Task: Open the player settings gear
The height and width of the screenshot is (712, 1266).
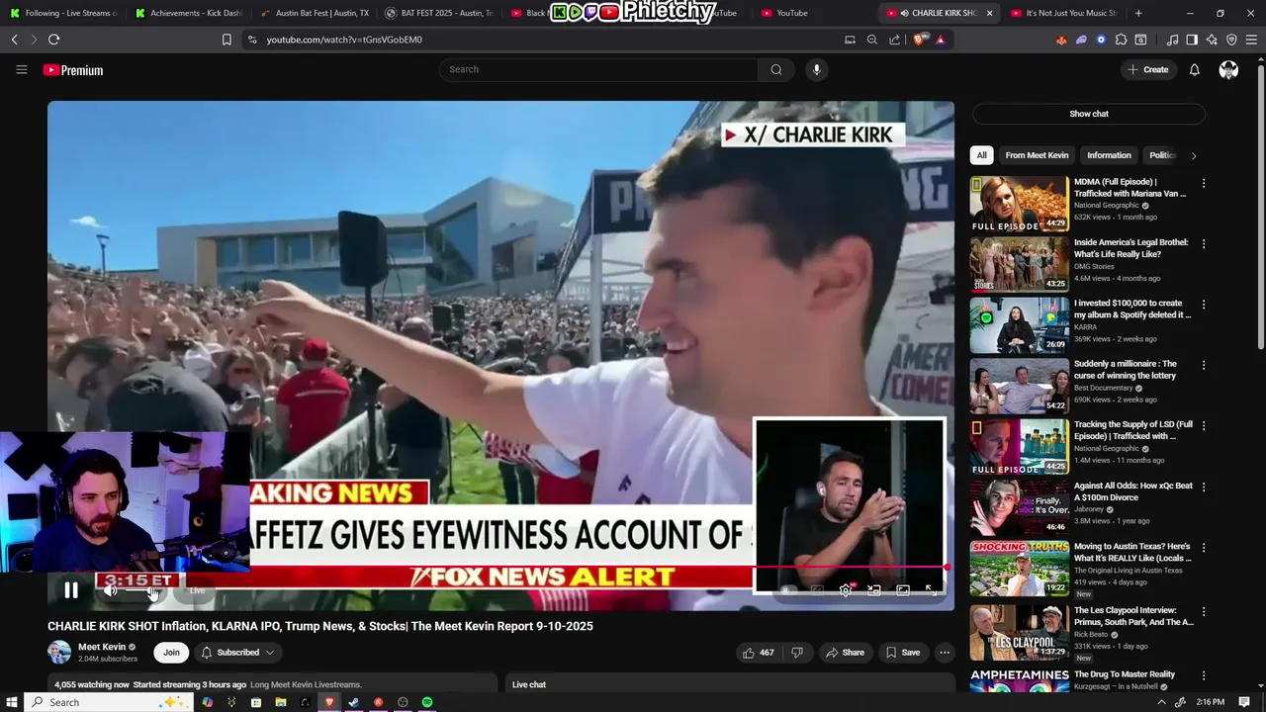Action: (846, 590)
